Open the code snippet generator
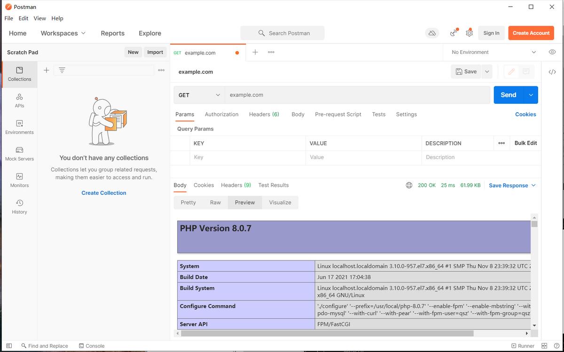This screenshot has height=352, width=564. 552,71
